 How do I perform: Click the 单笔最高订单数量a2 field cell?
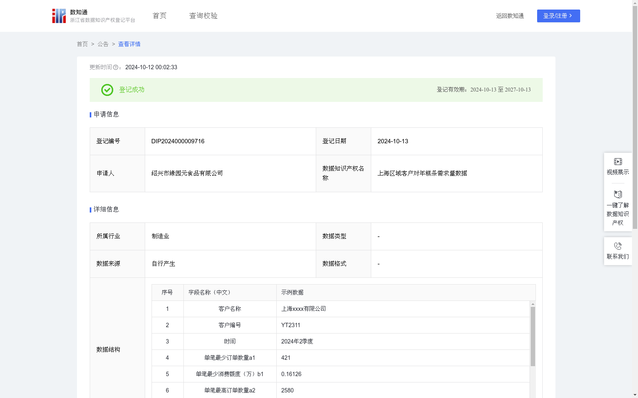230,390
